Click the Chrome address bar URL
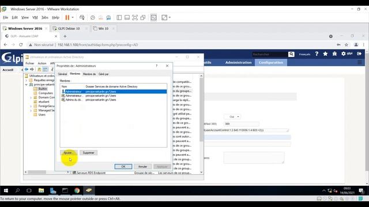This screenshot has width=369, height=207. click(97, 45)
